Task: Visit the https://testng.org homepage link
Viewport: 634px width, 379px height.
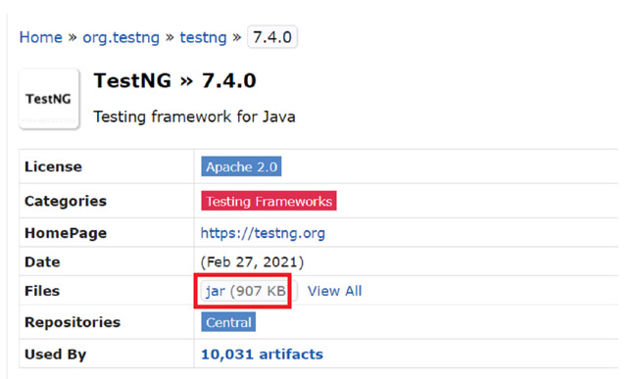Action: tap(263, 233)
